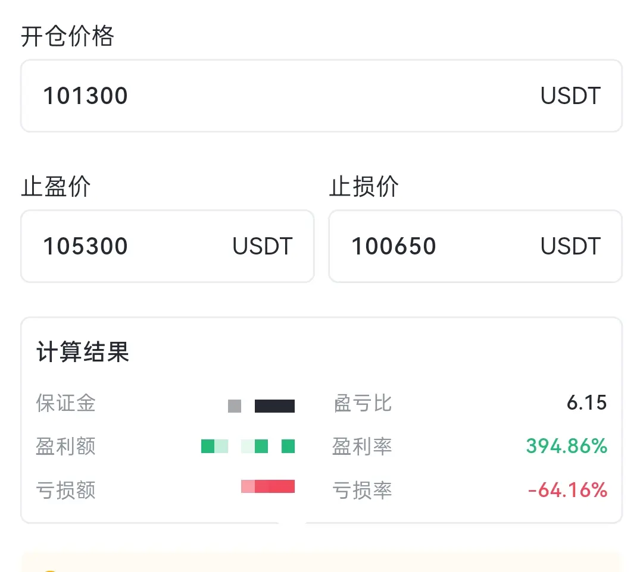Click the green 394.86% profit rate
Image resolution: width=643 pixels, height=572 pixels.
point(566,446)
